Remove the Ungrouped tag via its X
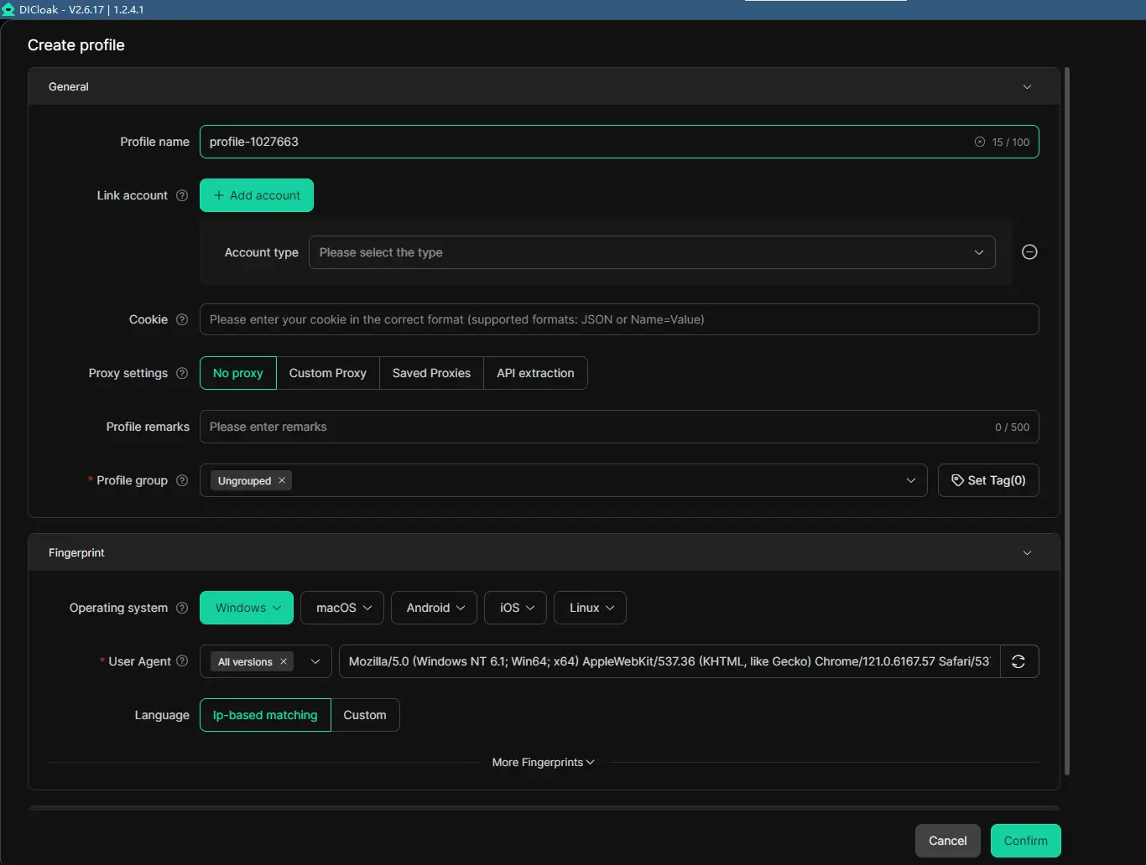 pyautogui.click(x=282, y=480)
